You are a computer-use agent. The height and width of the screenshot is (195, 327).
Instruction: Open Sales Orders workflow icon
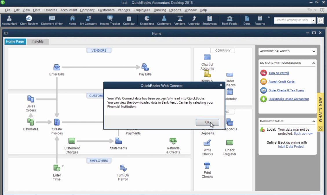[31, 99]
